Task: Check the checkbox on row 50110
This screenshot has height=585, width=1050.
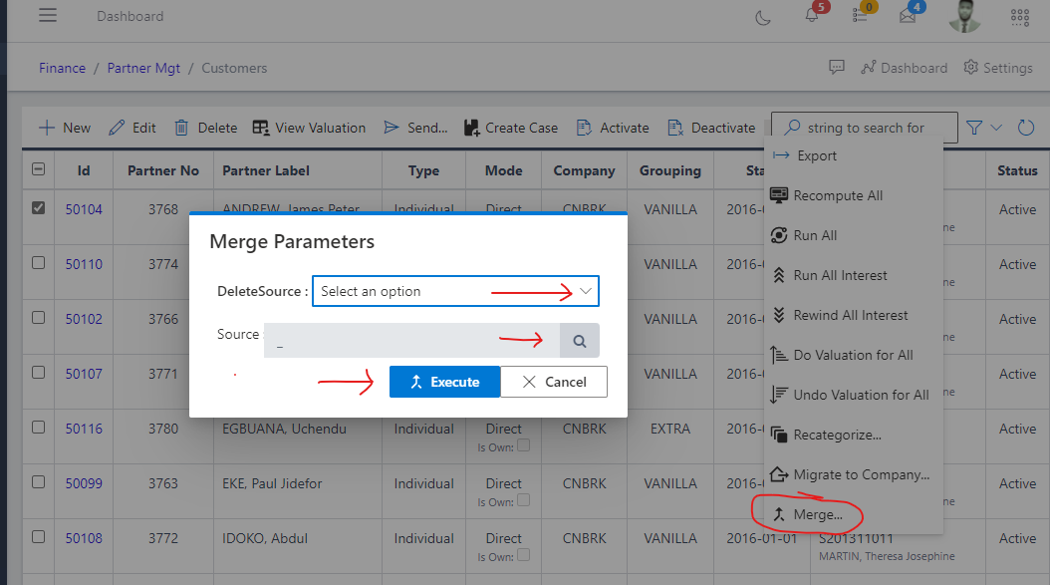Action: (37, 263)
